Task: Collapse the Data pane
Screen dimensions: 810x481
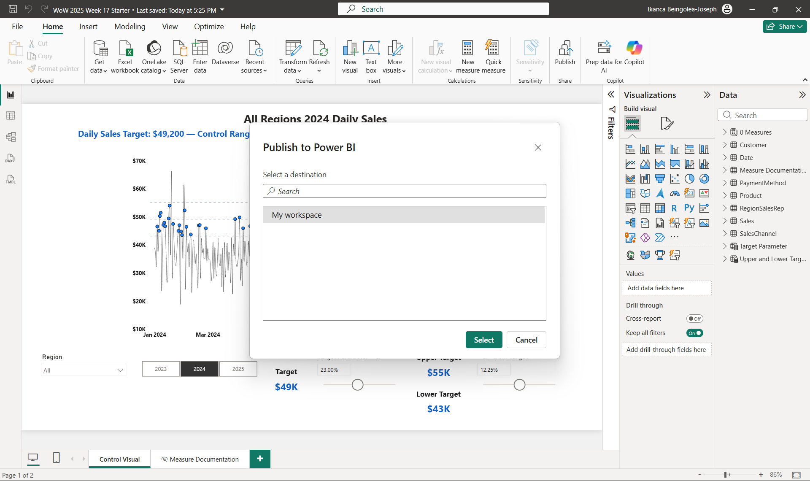Action: (802, 95)
